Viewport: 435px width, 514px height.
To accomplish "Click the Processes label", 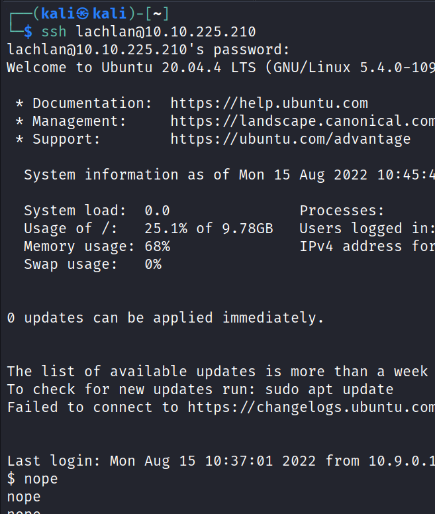I will (342, 211).
